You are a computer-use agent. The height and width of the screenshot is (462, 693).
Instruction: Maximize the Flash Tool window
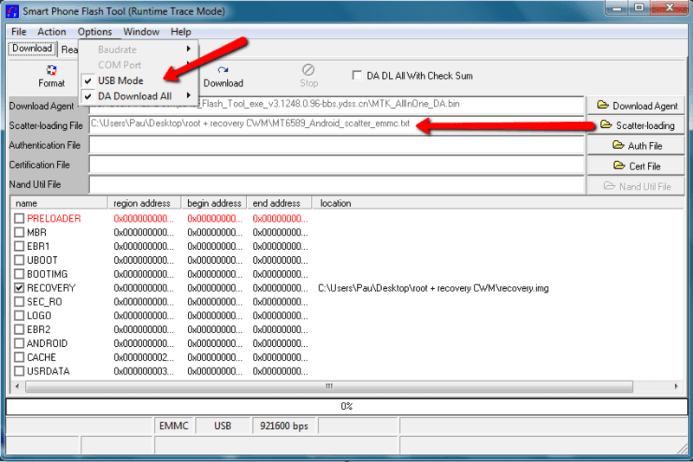coord(638,9)
